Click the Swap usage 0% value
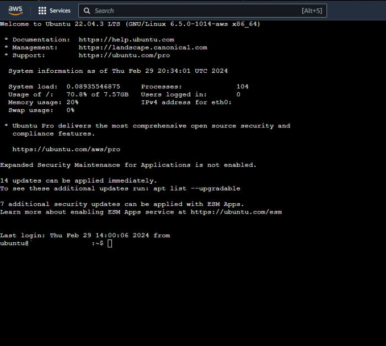Viewport: 386px width, 346px height. (71, 110)
